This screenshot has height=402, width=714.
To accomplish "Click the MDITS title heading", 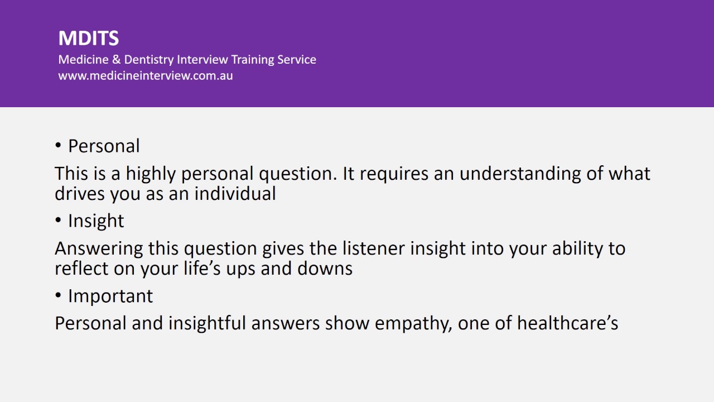I will click(x=89, y=39).
